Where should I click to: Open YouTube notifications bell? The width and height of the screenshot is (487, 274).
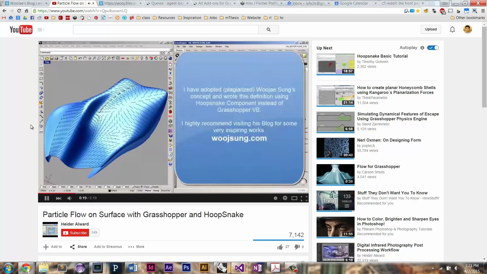point(452,29)
